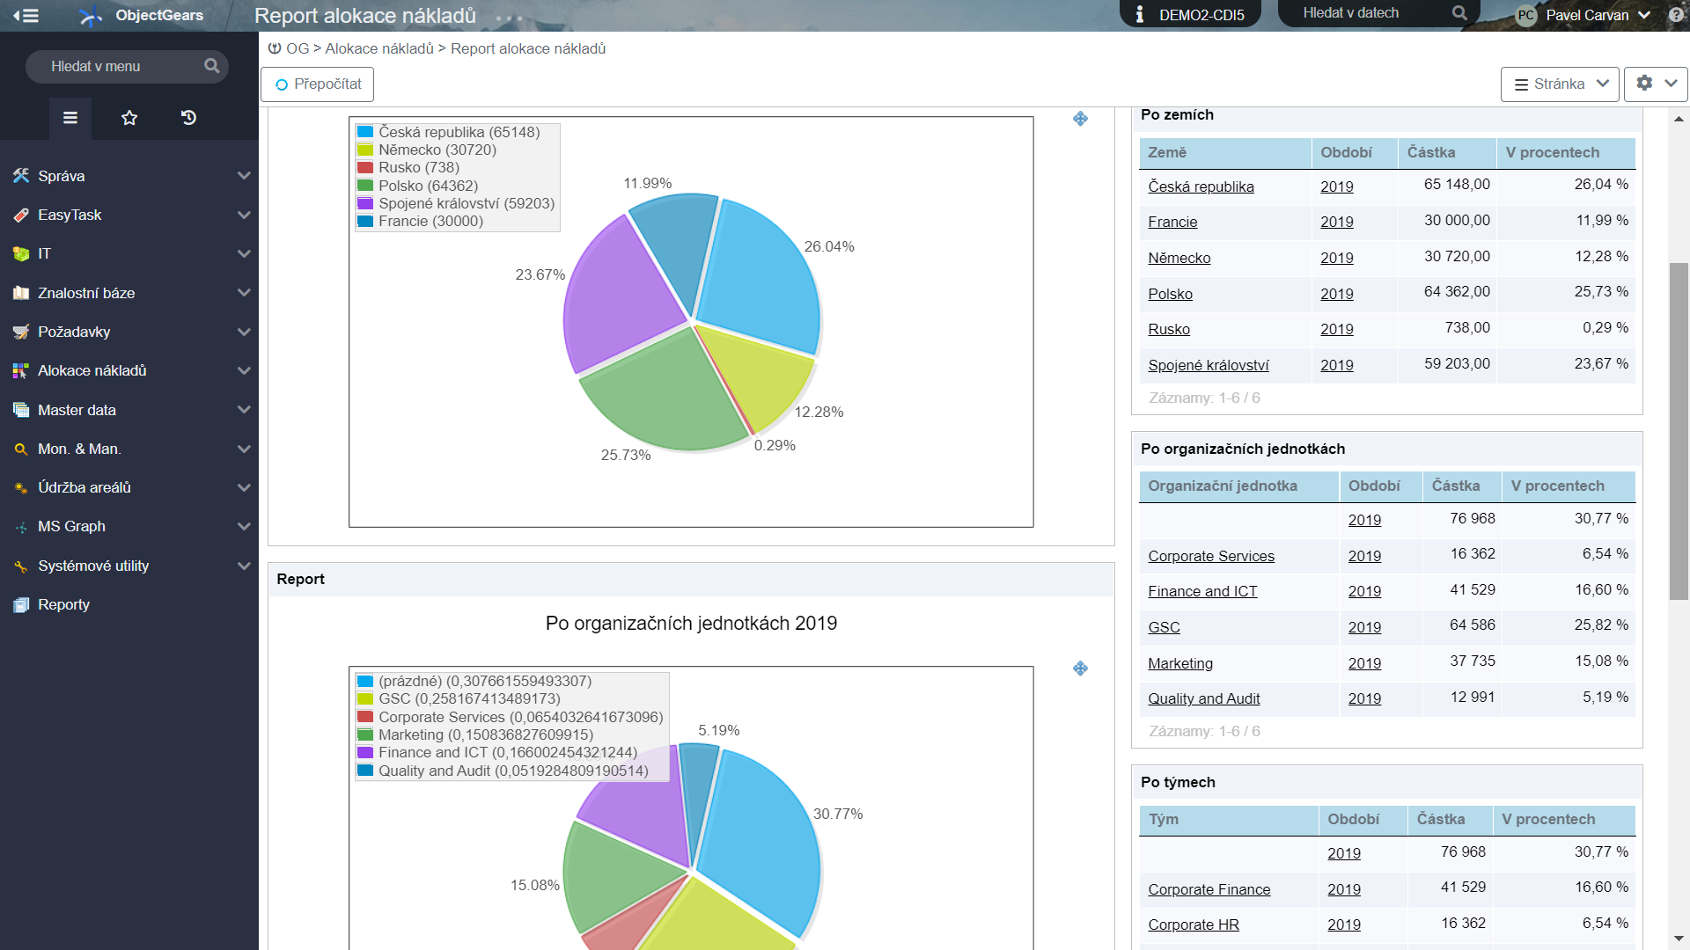Click the data search magnifier icon
The image size is (1690, 950).
coord(1459,13)
